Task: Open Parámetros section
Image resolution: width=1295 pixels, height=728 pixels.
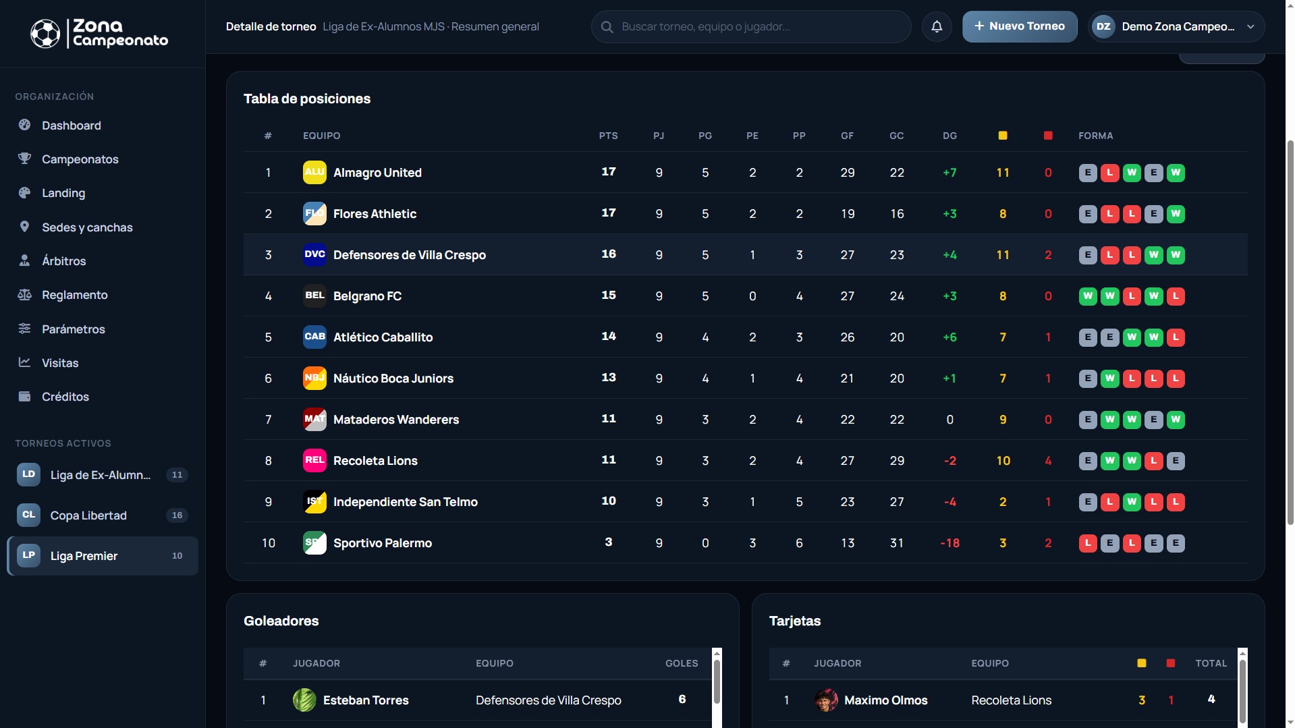Action: point(103,329)
